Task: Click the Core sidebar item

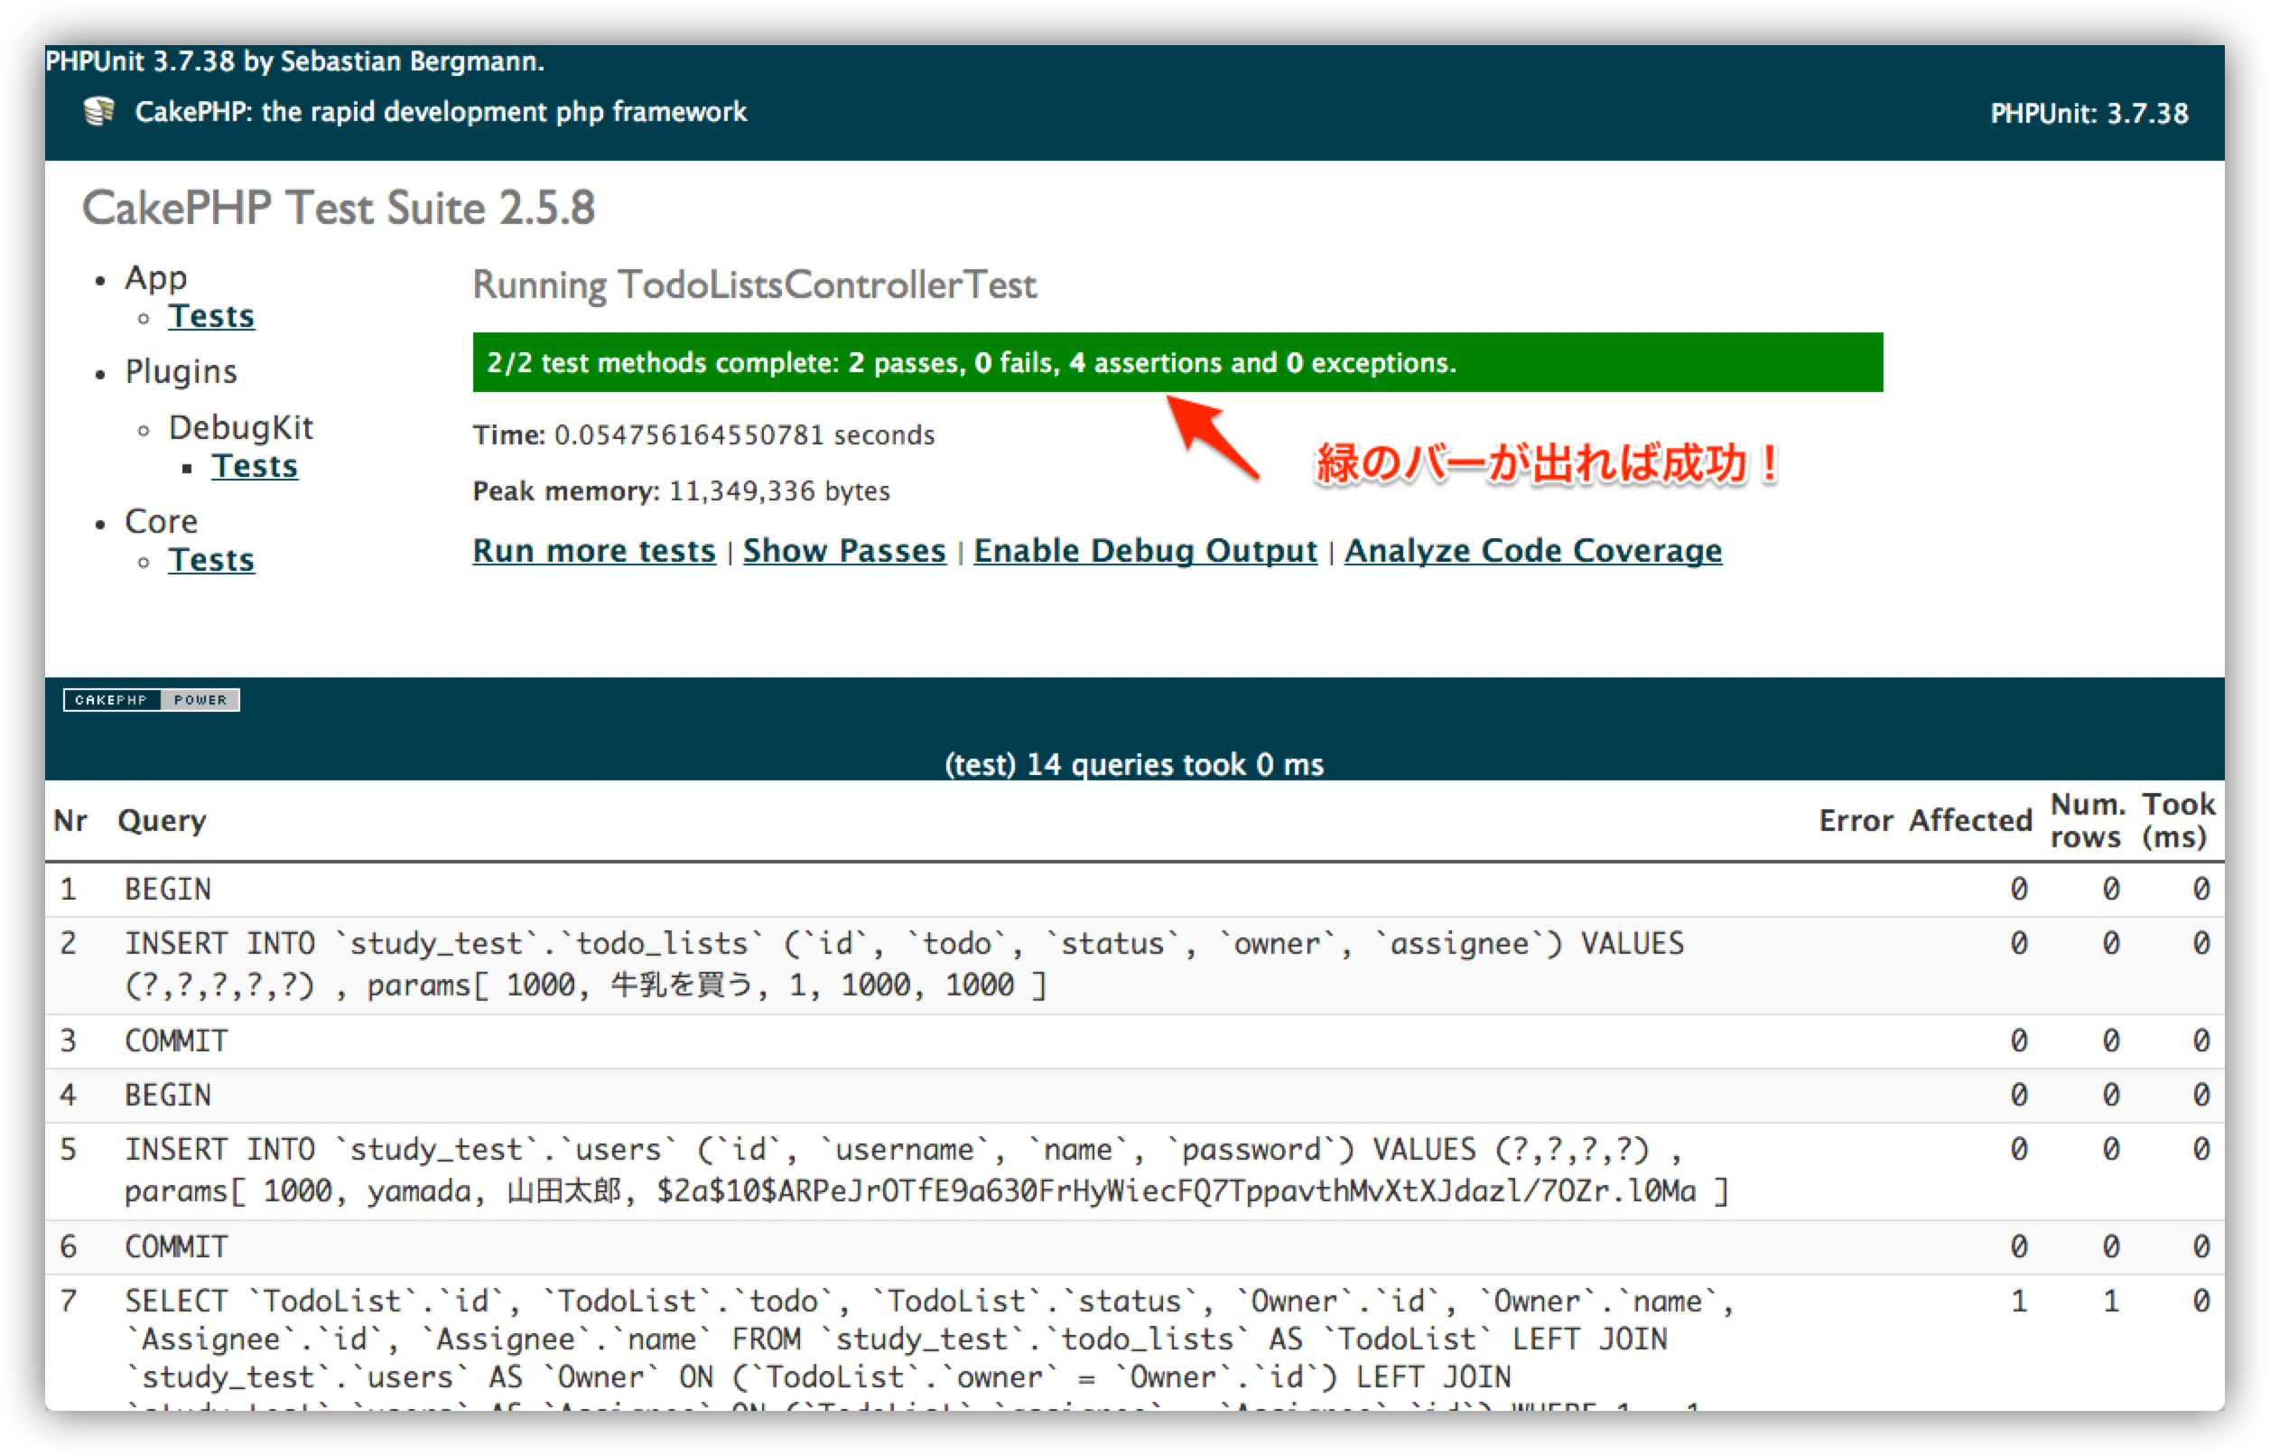Action: pos(161,521)
